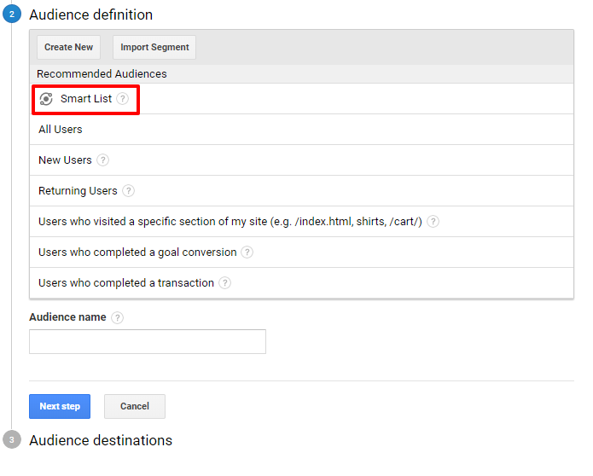
Task: Click the blue Next step button
Action: point(59,406)
